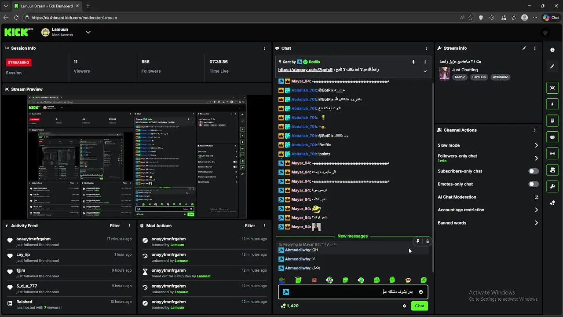Click the New messages divider

[352, 236]
